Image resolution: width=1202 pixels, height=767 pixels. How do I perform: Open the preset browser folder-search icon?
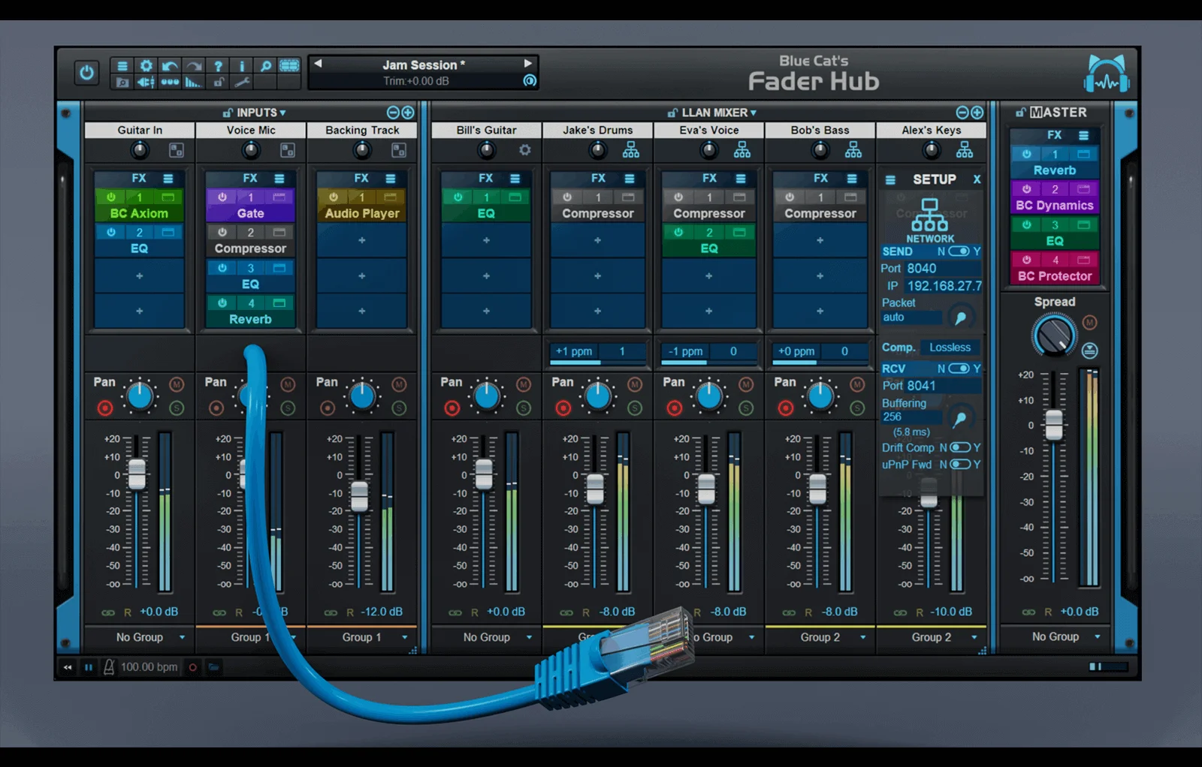[x=122, y=82]
